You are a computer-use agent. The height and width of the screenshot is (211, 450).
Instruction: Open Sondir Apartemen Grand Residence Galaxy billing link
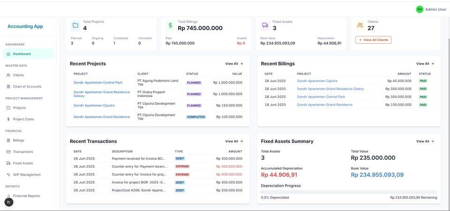point(330,89)
